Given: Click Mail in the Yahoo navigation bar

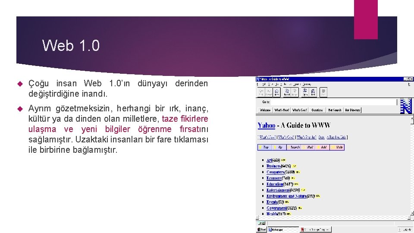Looking at the screenshot, I should pyautogui.click(x=308, y=147).
